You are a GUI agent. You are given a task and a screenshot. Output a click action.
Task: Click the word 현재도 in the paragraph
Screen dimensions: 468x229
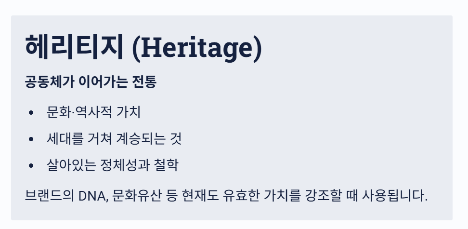tap(200, 196)
